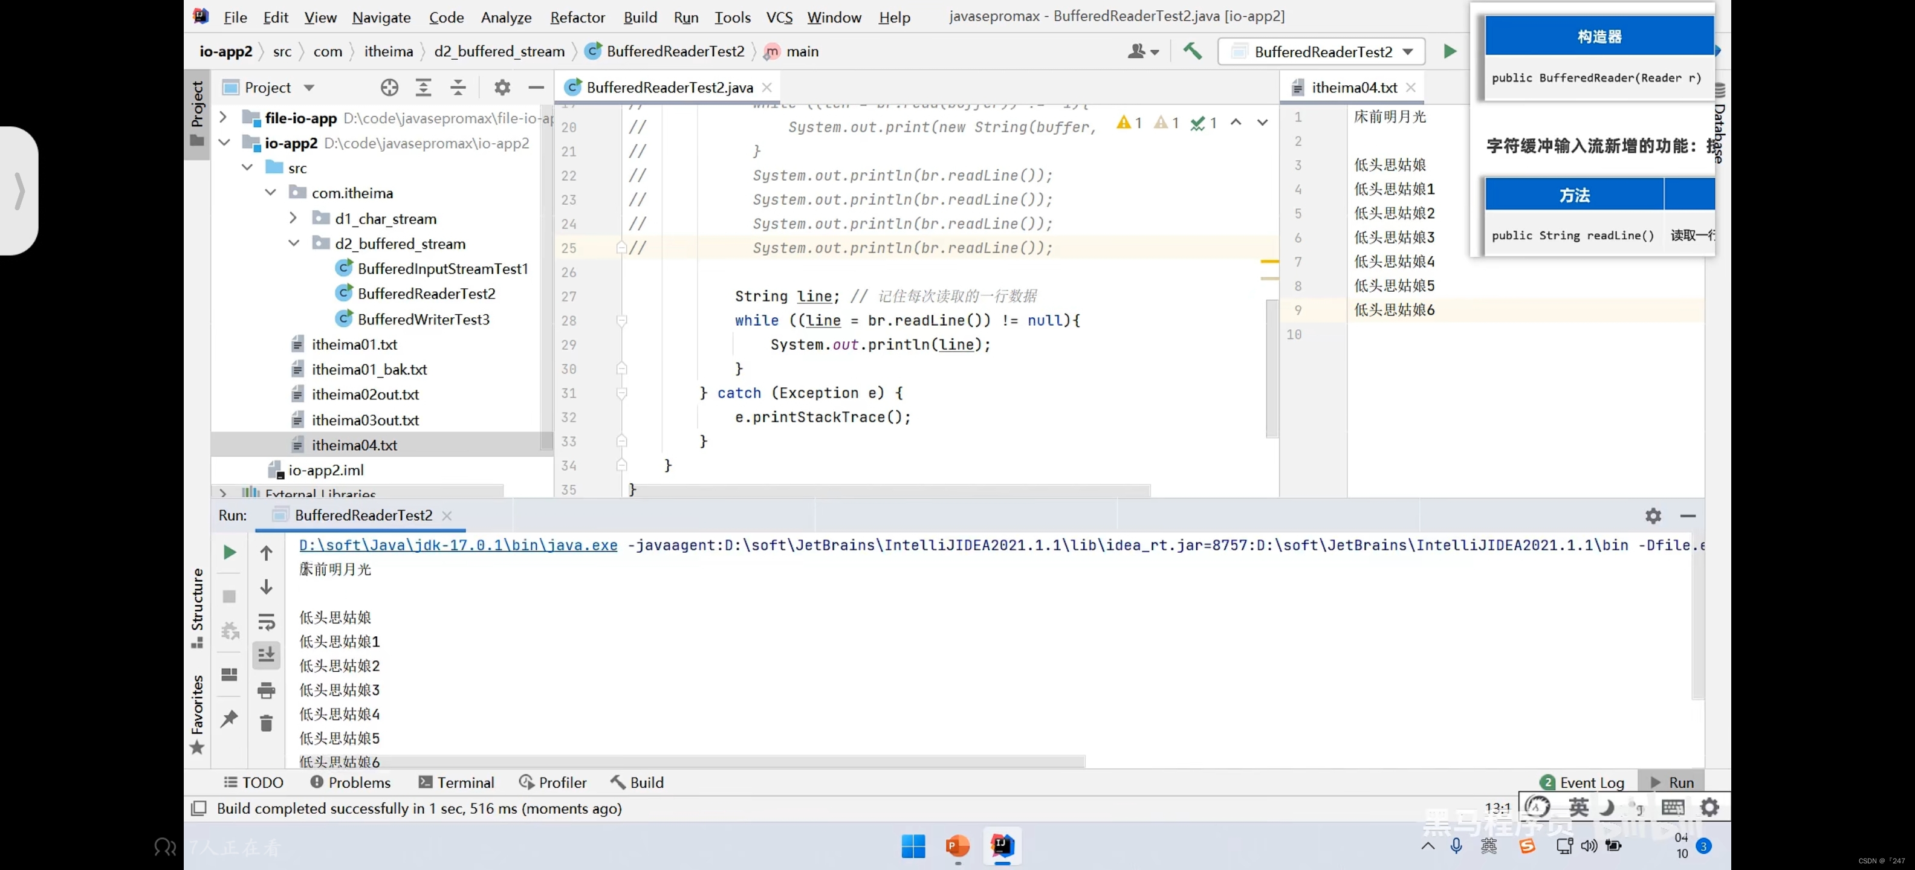Click the java.exe path link in console

[x=458, y=546]
